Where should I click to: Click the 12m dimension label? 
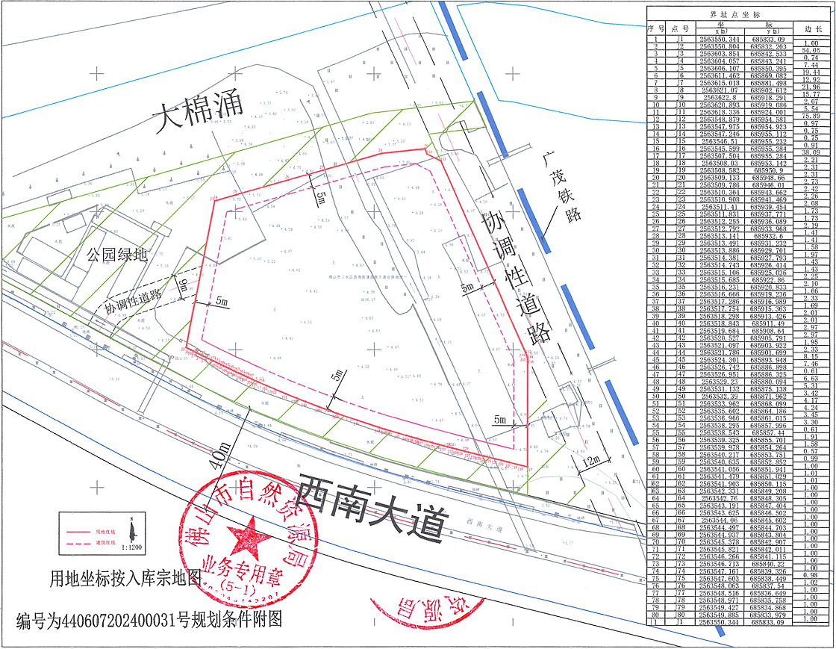pos(590,460)
